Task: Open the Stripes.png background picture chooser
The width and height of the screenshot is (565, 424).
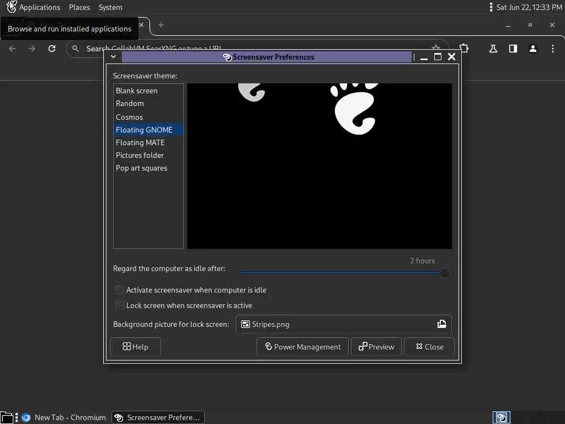Action: point(343,324)
